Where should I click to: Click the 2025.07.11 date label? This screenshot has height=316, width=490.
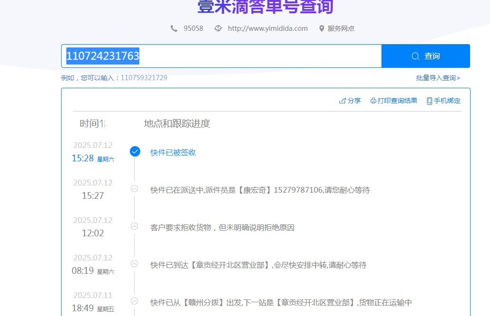[93, 295]
